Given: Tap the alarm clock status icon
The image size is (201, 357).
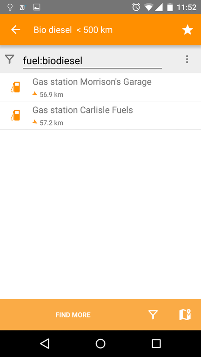Looking at the screenshot, I should 136,7.
